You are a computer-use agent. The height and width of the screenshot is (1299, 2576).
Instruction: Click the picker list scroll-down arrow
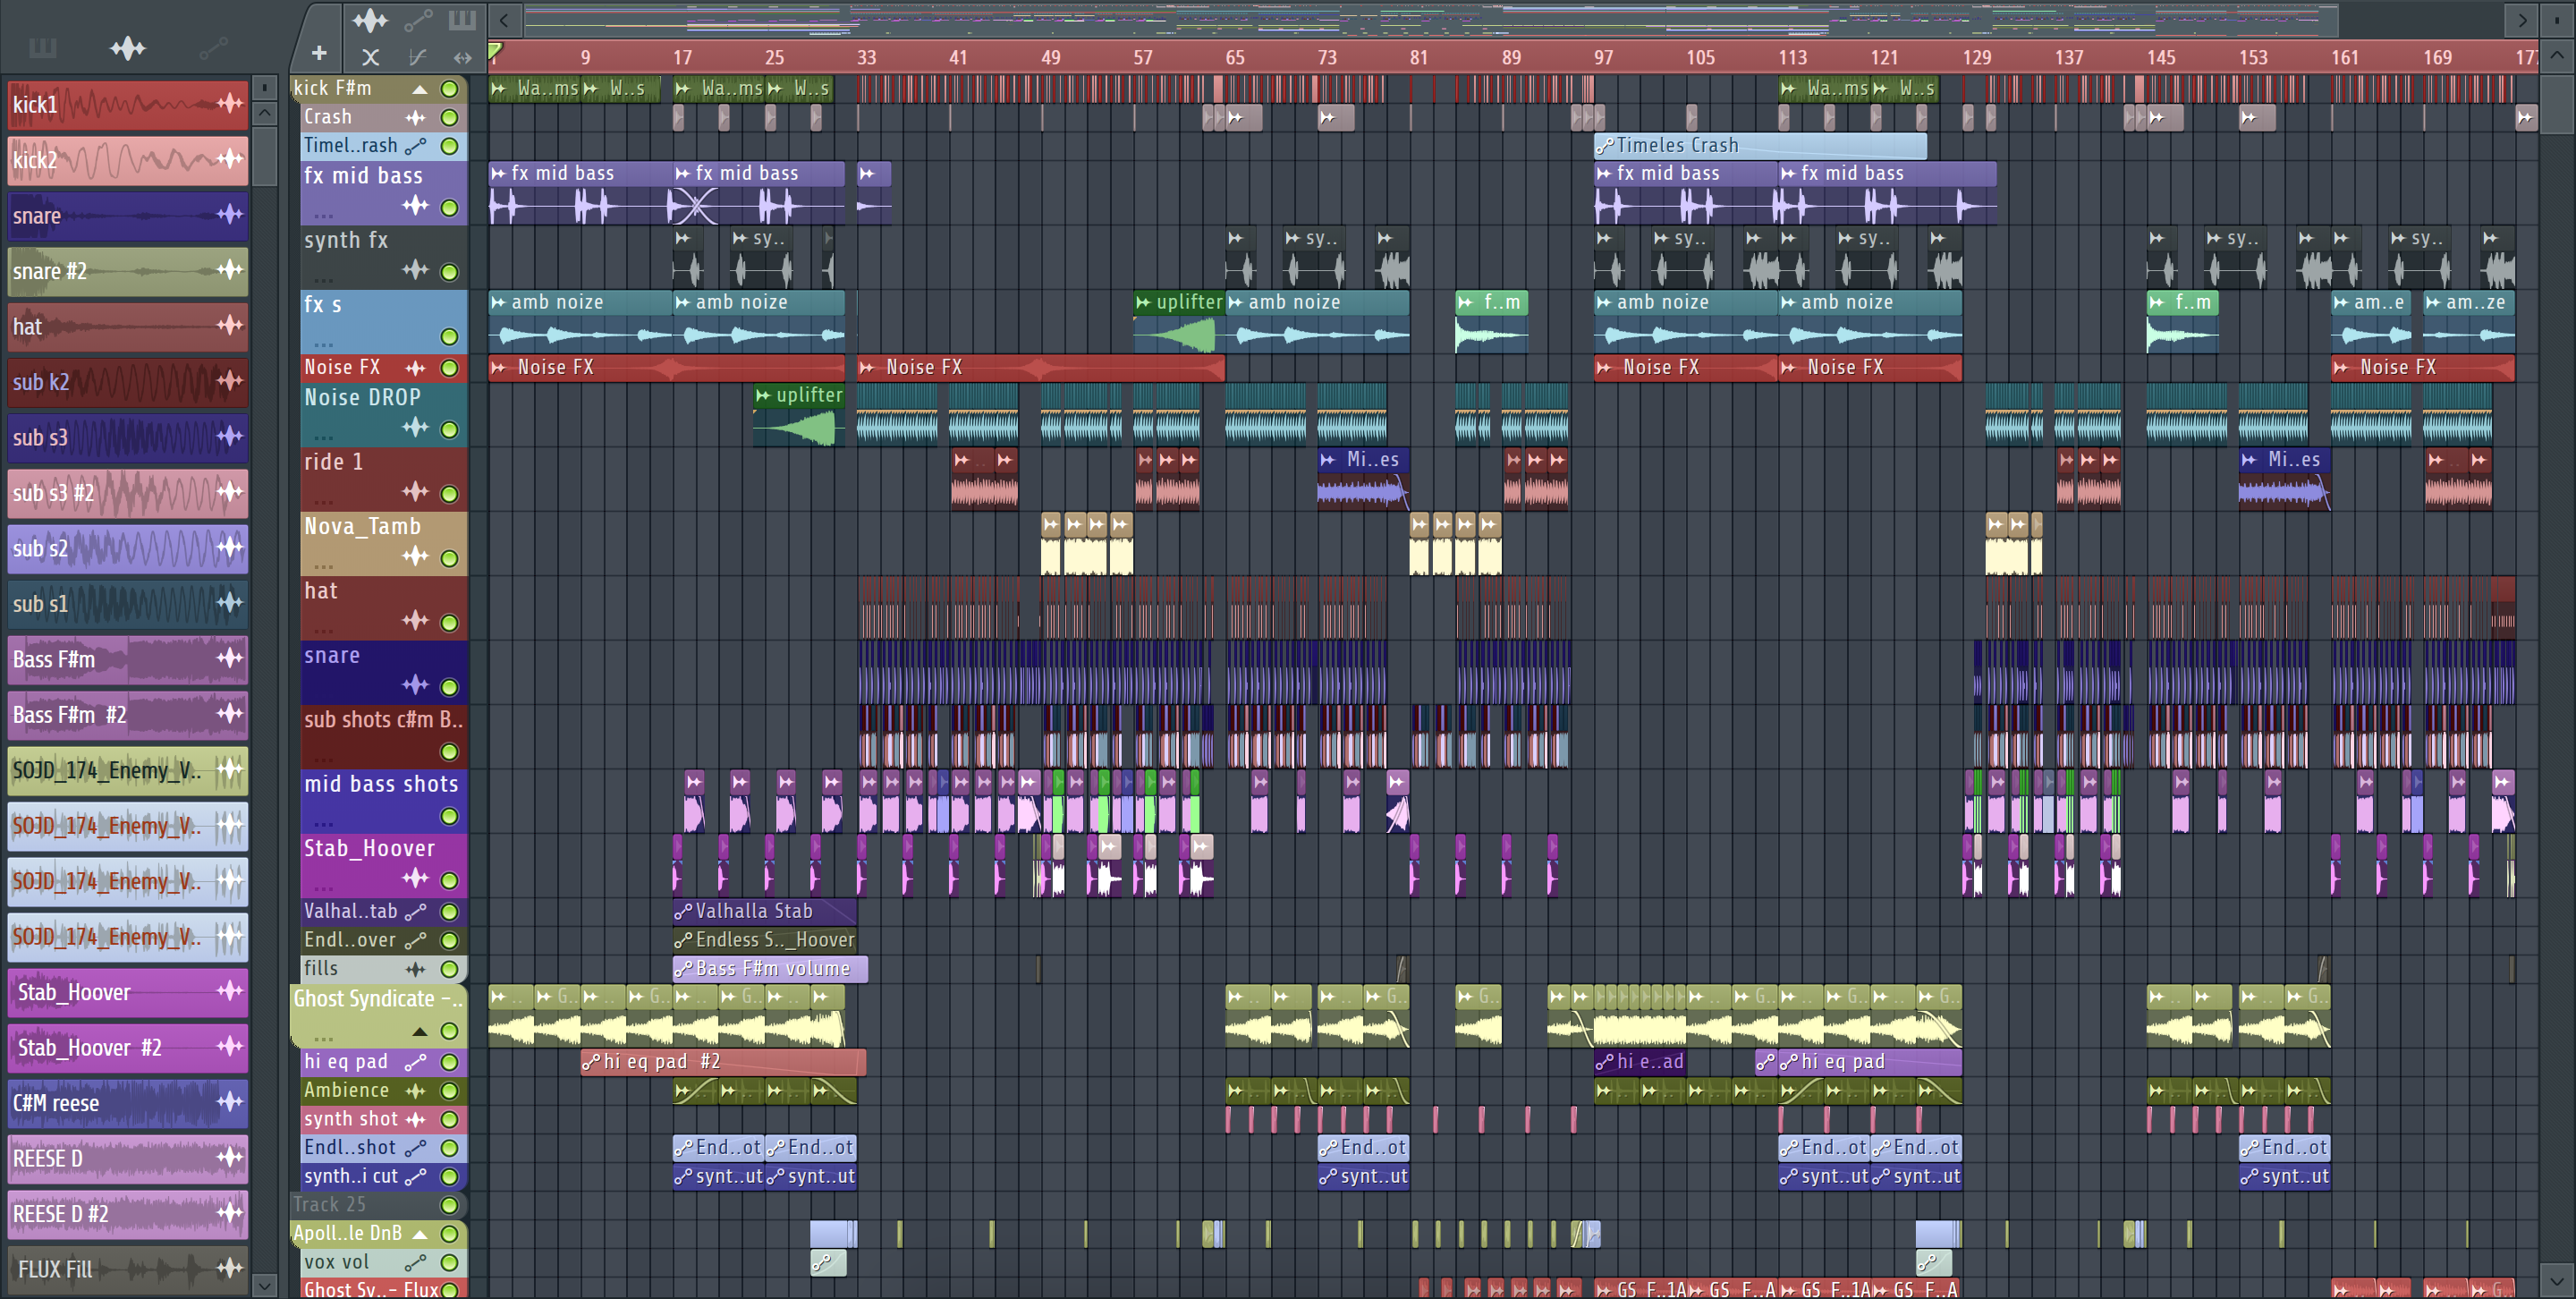coord(264,1285)
